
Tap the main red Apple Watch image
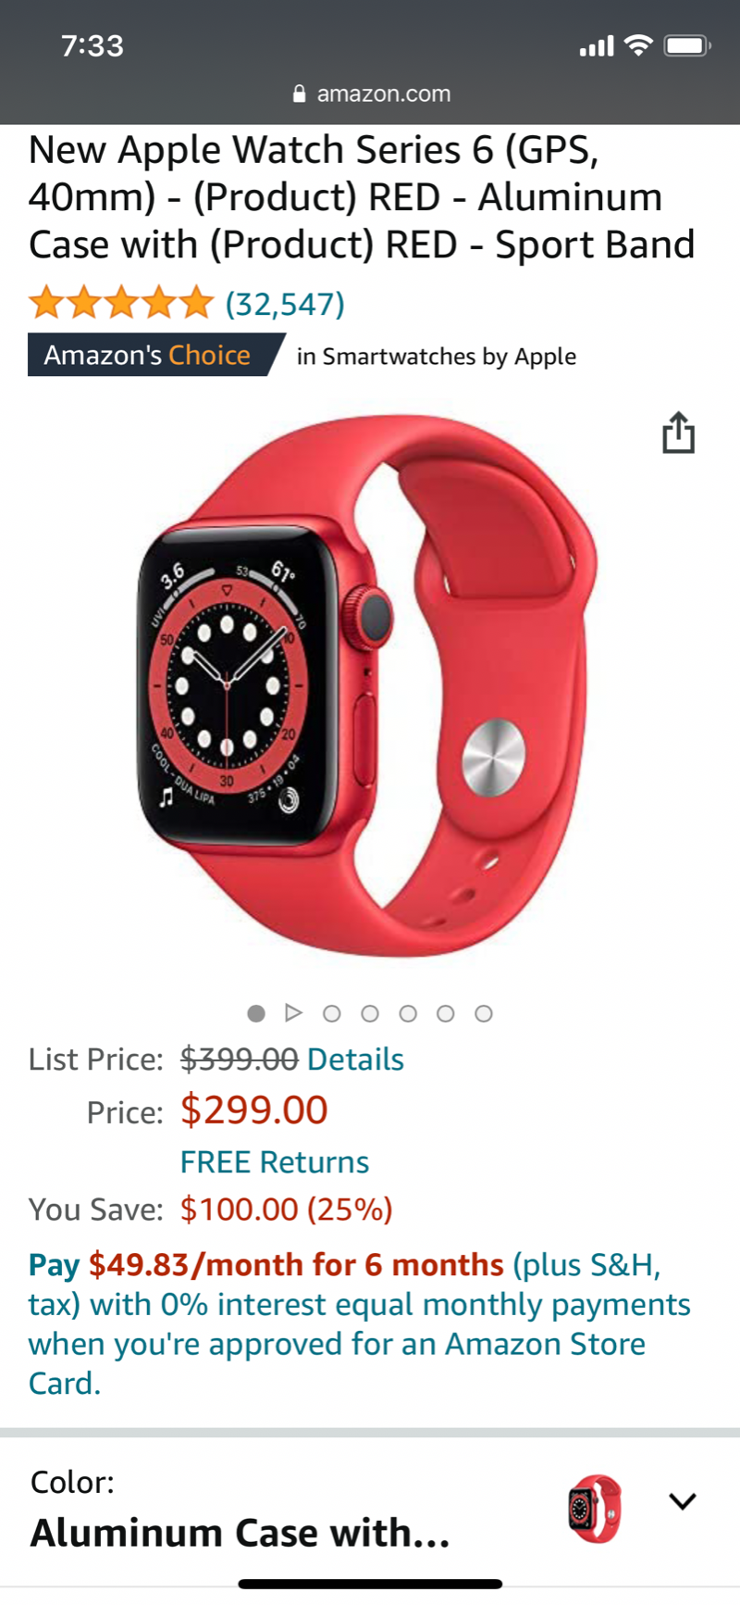pyautogui.click(x=368, y=685)
